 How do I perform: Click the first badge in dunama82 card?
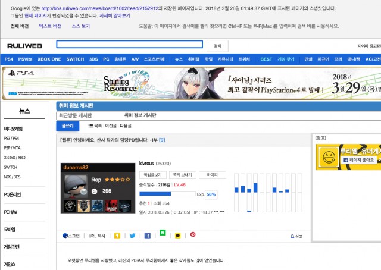pyautogui.click(x=70, y=206)
